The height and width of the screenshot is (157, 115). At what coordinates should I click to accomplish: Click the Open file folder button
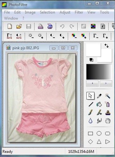[19, 26]
